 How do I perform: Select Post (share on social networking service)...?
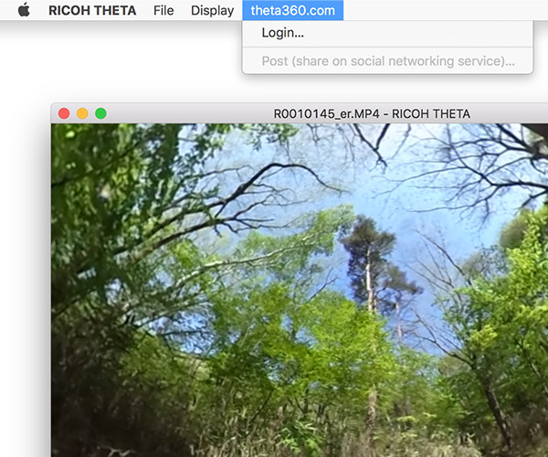388,61
